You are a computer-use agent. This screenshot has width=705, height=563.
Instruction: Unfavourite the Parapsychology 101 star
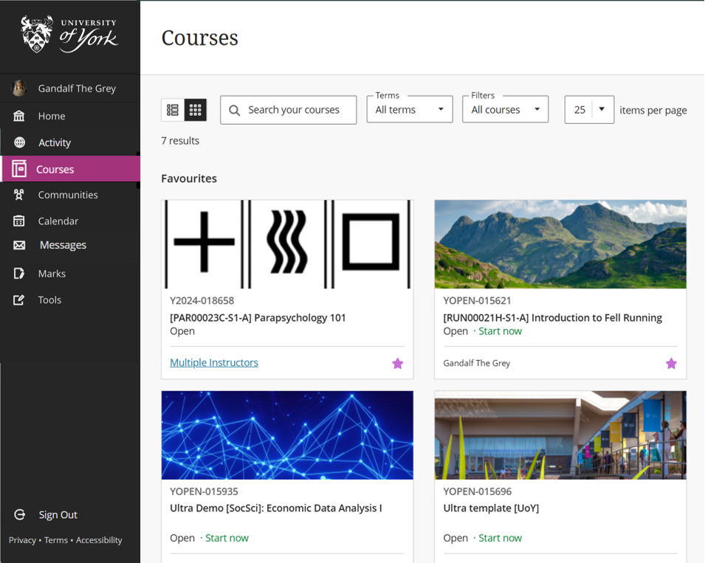point(398,363)
